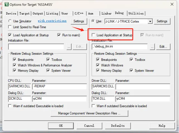Enable J-LINK Load Application at Startup
Screen dimensions: 179x133
pyautogui.click(x=93, y=35)
